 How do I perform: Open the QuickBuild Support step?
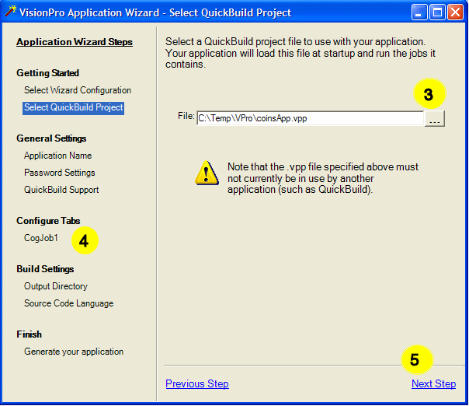tap(61, 190)
